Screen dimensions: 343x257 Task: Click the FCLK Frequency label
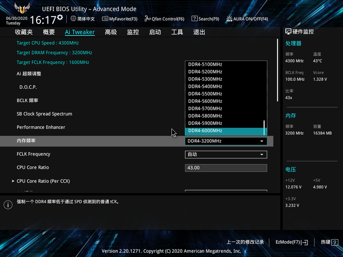pos(33,154)
